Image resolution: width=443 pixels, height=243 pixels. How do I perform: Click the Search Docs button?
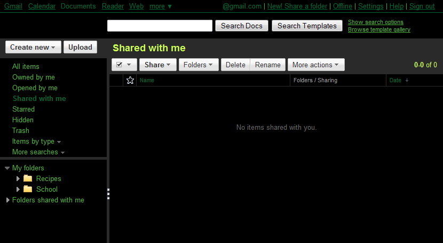[242, 26]
